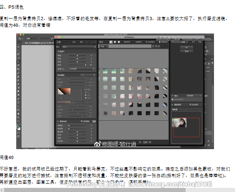Image resolution: width=235 pixels, height=192 pixels.
Task: Select the accurate preview radio button
Action: 160,42
